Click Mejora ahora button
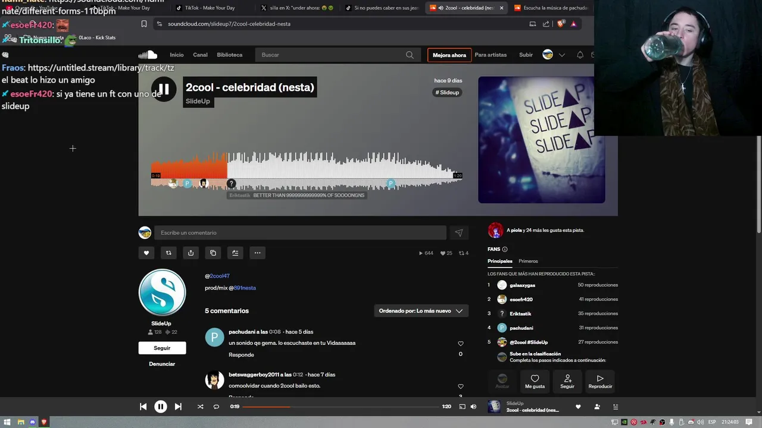Image resolution: width=762 pixels, height=428 pixels. pos(449,55)
